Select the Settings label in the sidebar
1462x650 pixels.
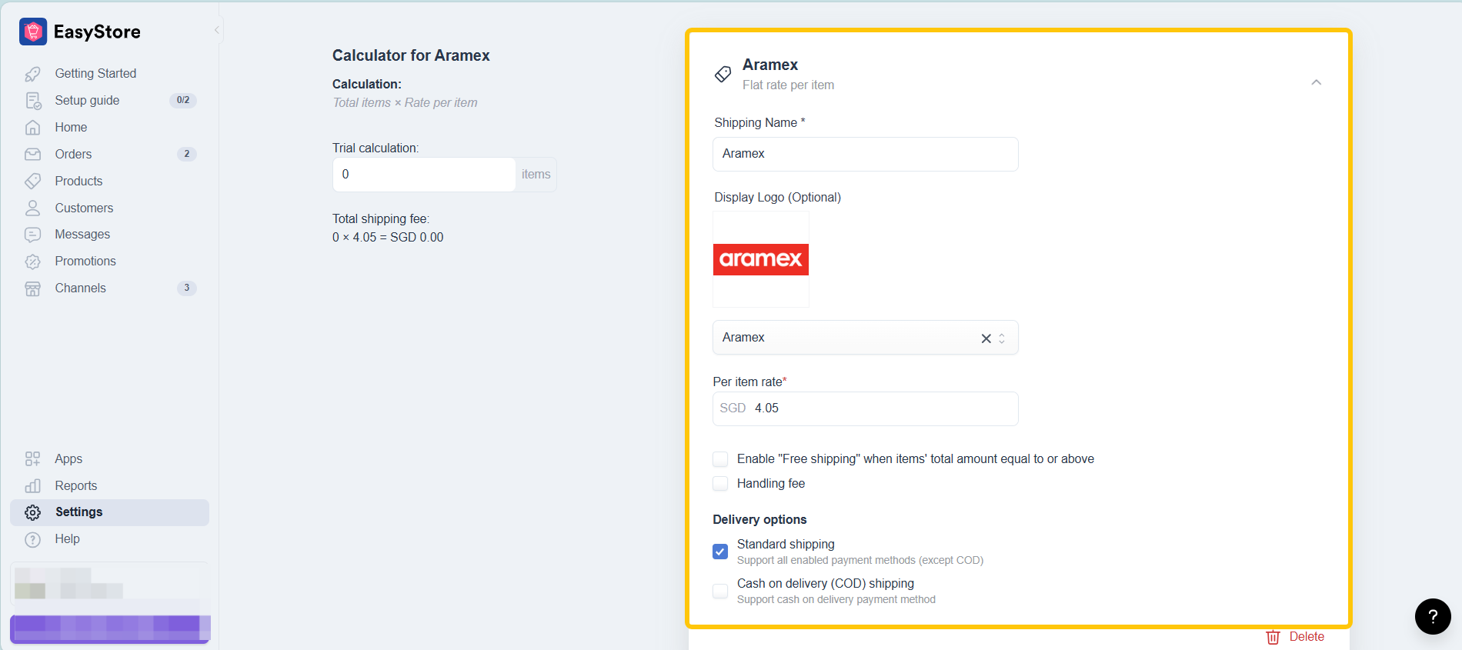coord(78,512)
